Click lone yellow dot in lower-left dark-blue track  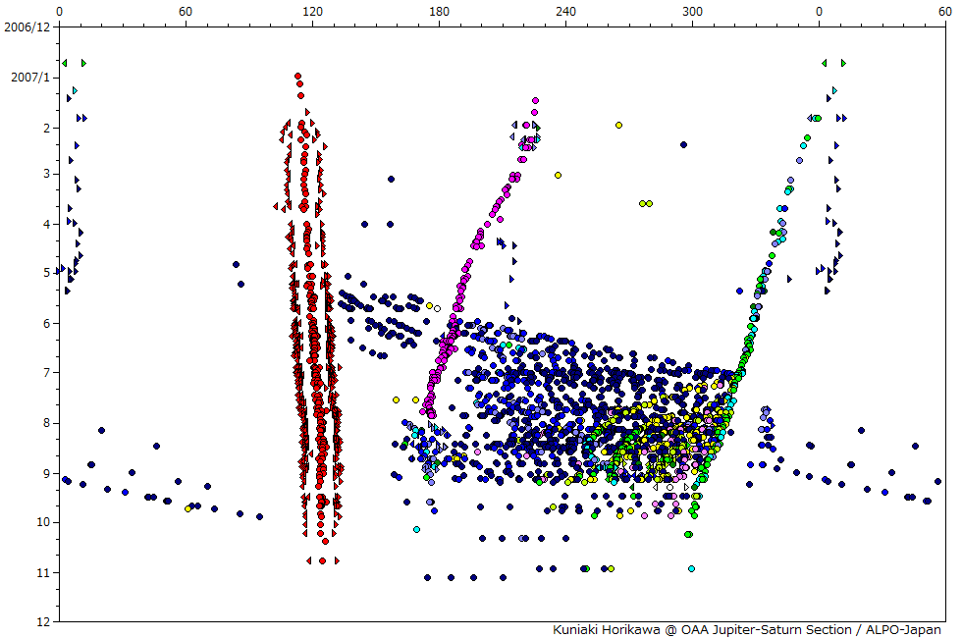pyautogui.click(x=187, y=508)
